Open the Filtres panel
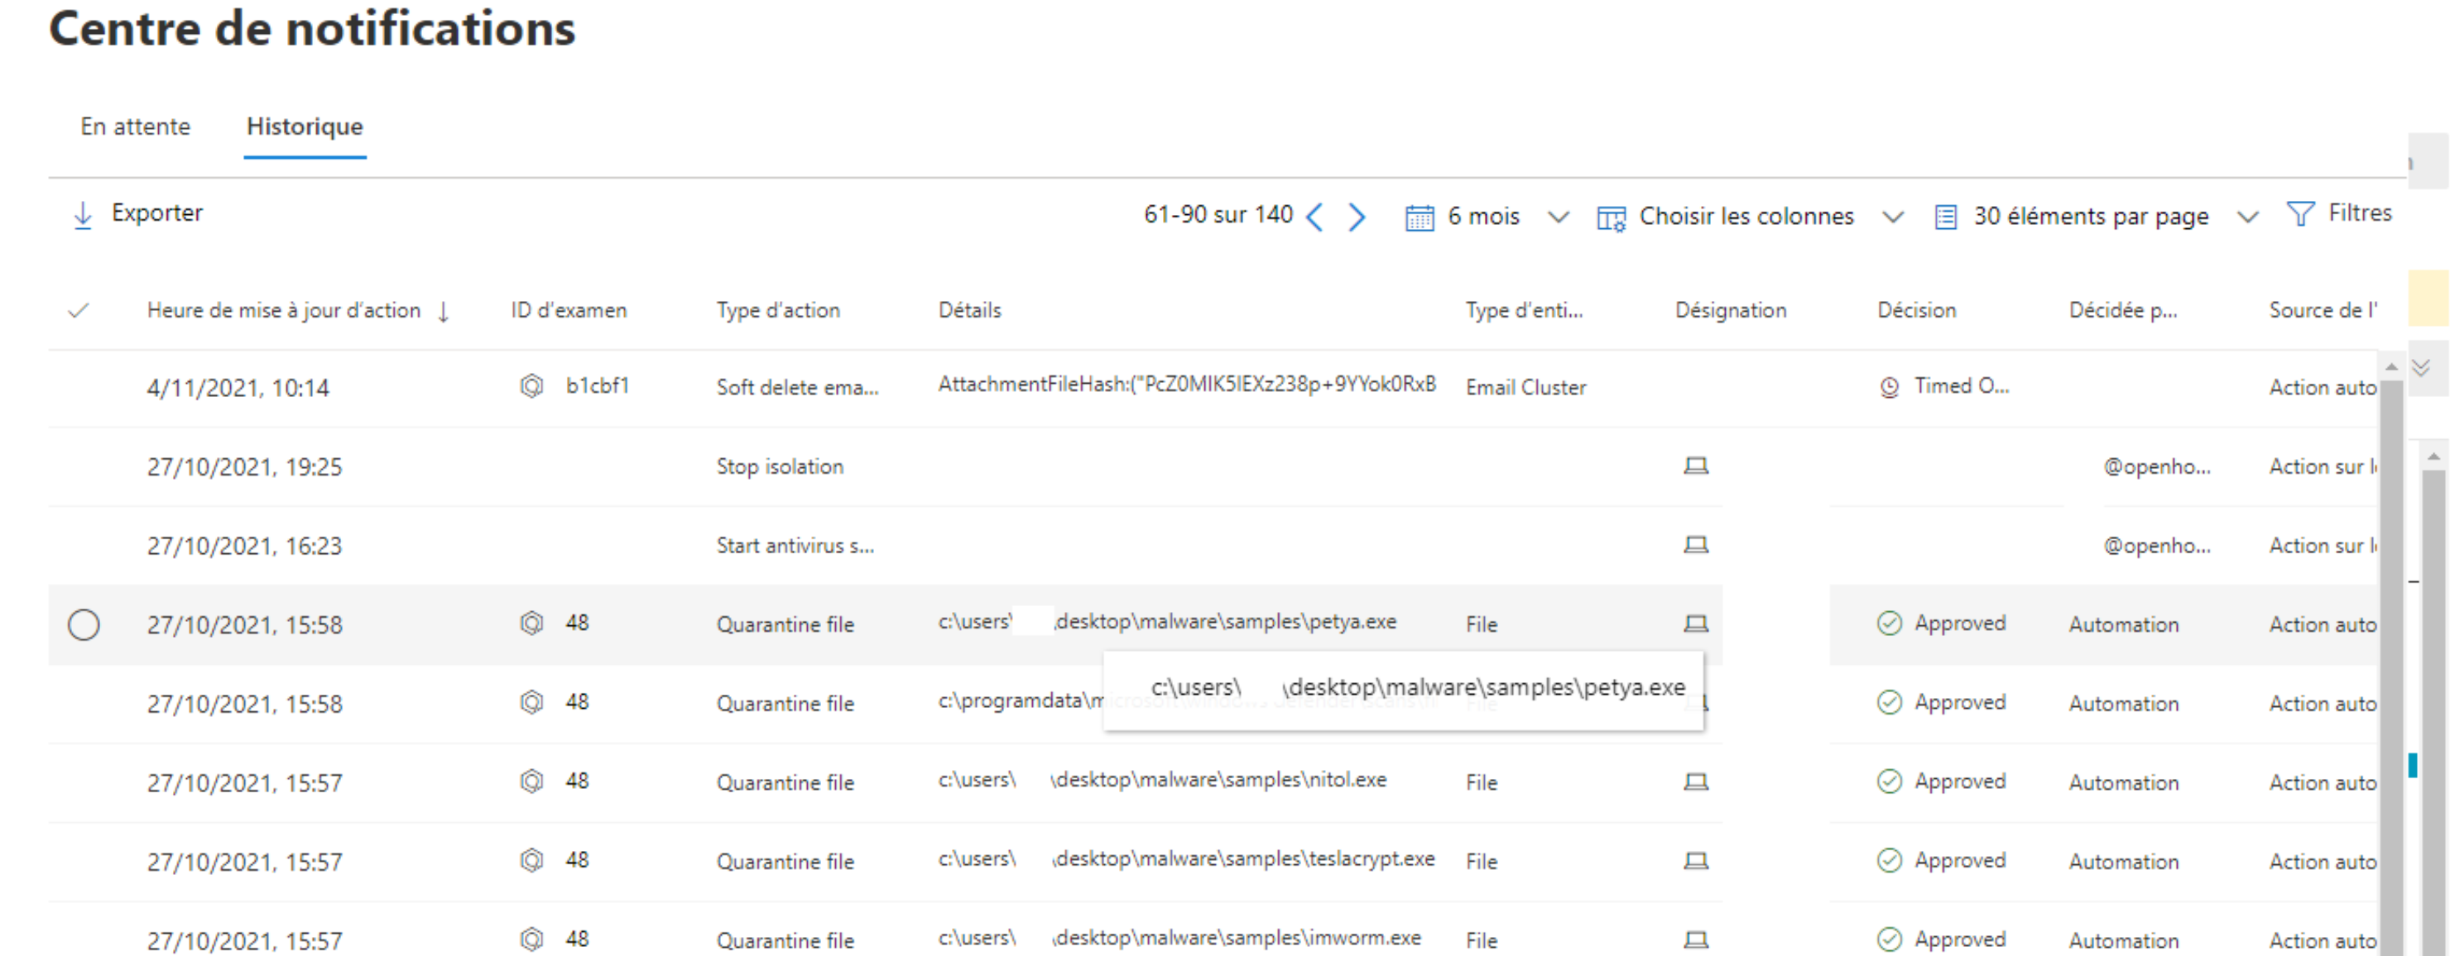This screenshot has width=2450, height=956. pos(2339,214)
